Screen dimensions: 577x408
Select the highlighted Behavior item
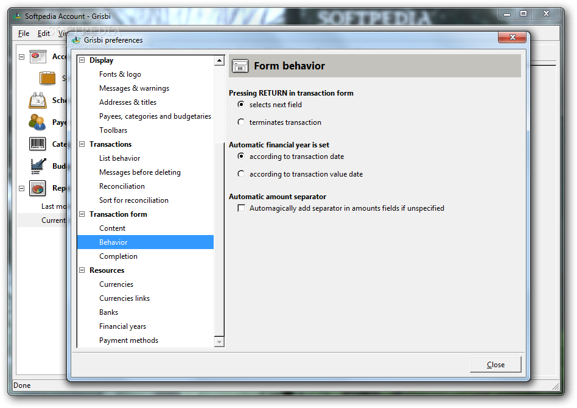pyautogui.click(x=145, y=242)
